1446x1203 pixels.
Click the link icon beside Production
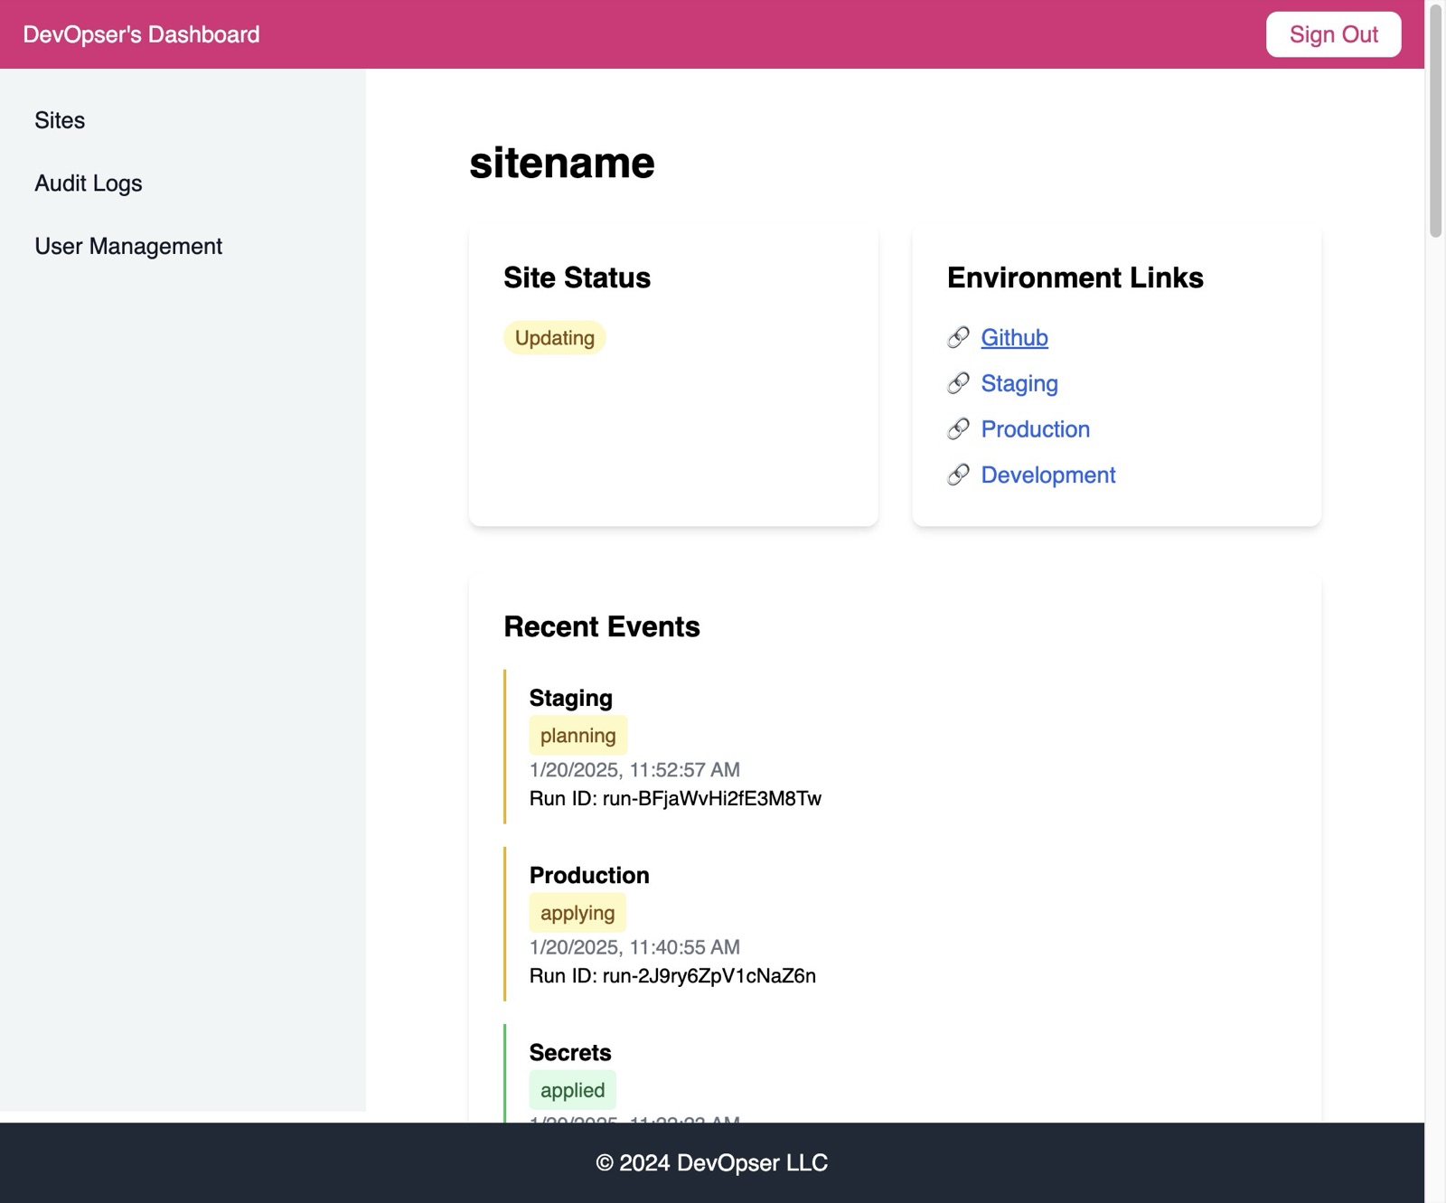click(958, 429)
